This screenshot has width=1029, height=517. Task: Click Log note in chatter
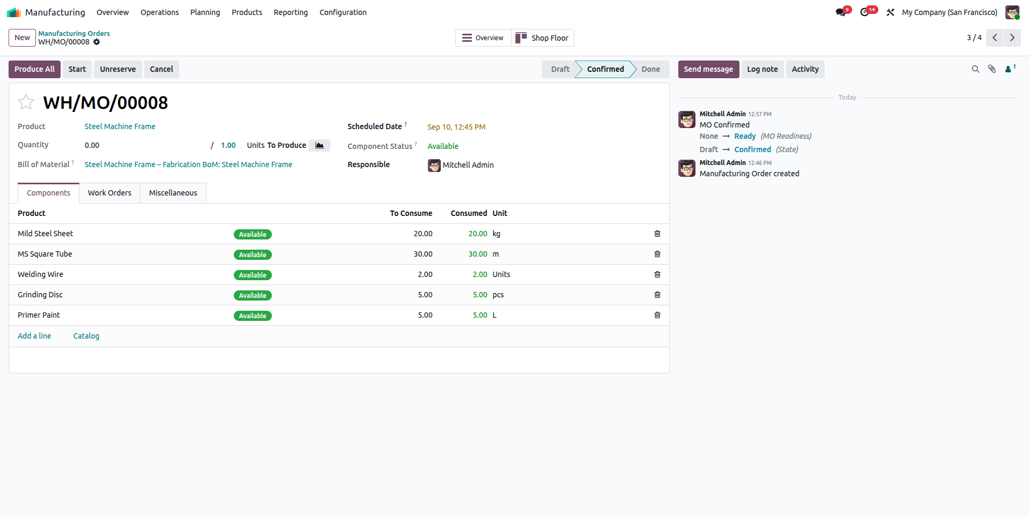click(763, 69)
